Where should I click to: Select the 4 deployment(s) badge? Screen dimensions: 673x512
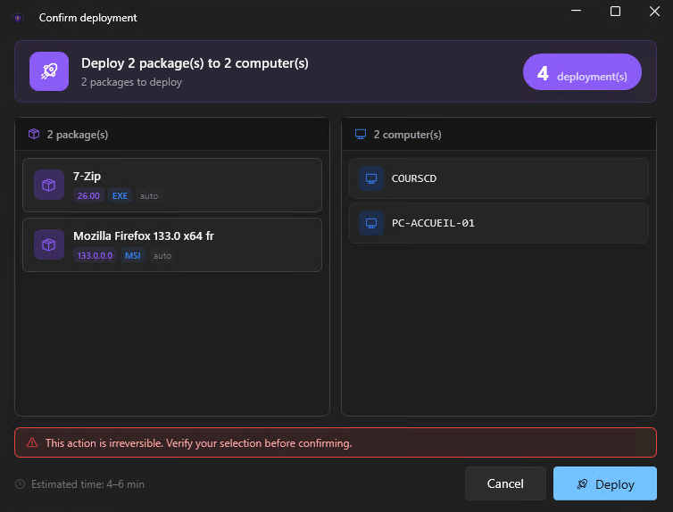(581, 73)
